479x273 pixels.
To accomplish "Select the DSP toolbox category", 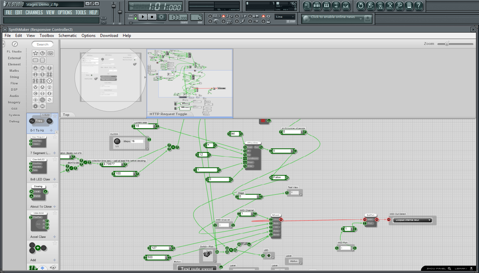I will [x=14, y=89].
